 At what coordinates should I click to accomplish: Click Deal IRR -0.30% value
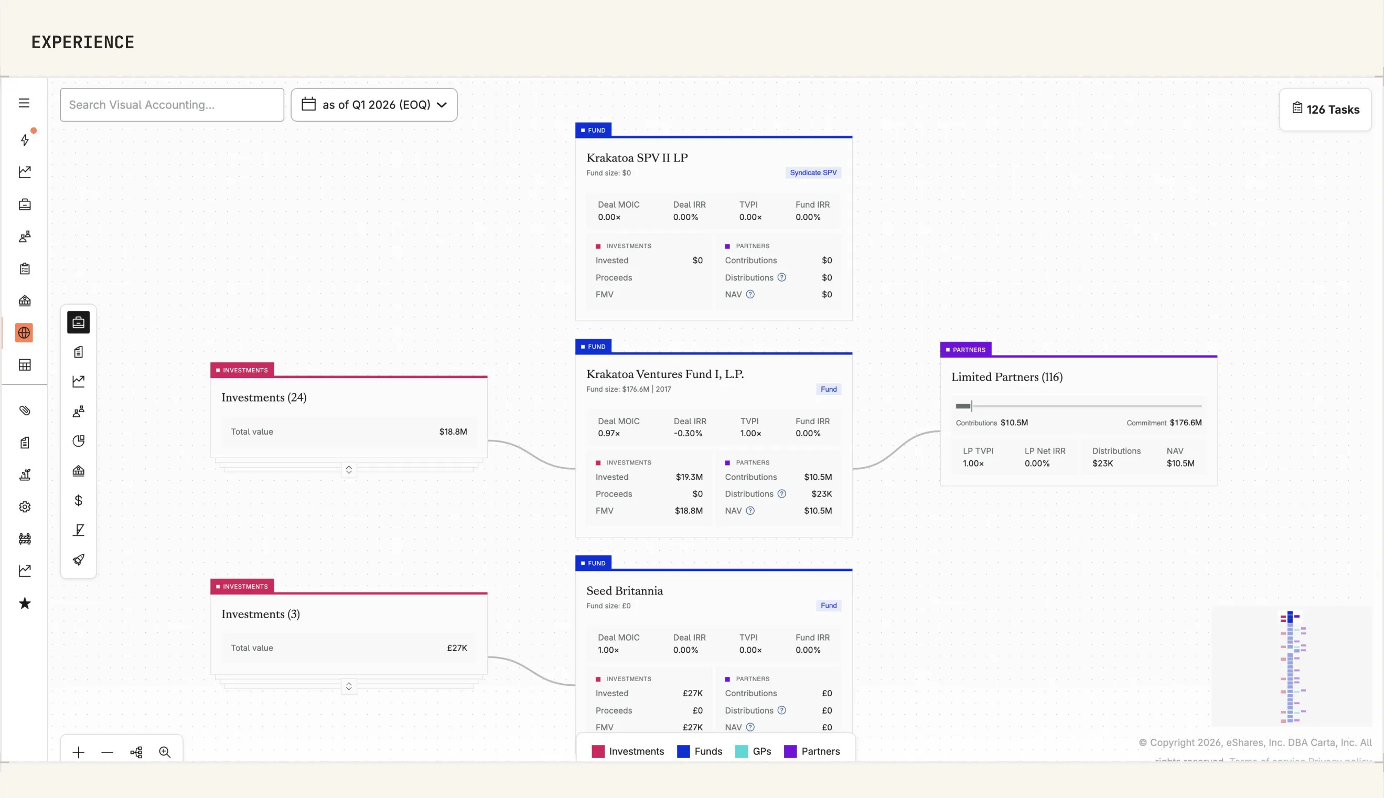point(688,434)
